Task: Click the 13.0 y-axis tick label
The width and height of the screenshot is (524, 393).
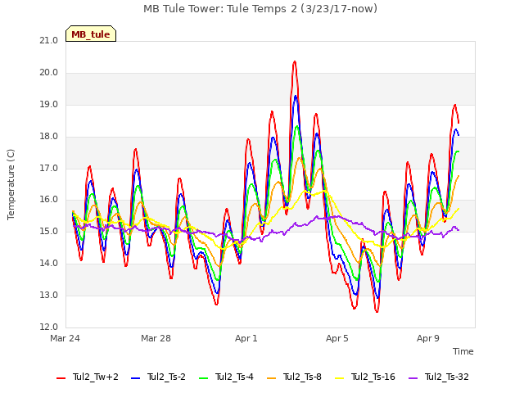Action: pyautogui.click(x=49, y=295)
